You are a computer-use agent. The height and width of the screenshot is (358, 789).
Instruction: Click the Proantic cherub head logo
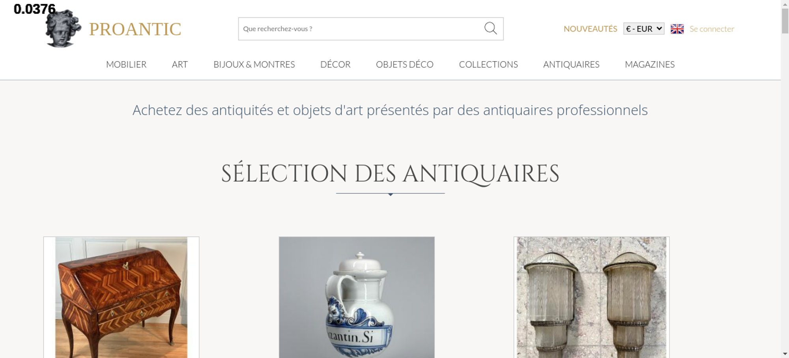(x=63, y=29)
